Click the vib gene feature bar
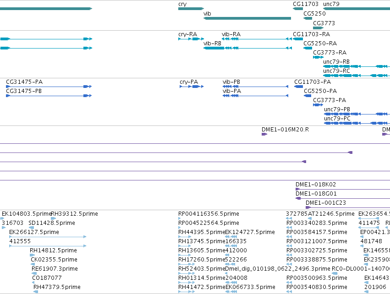The height and width of the screenshot is (294, 390). pyautogui.click(x=247, y=18)
